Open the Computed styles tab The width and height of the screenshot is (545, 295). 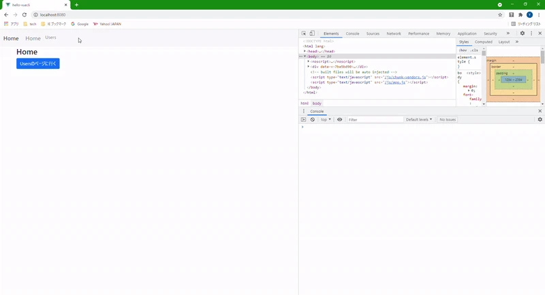coord(484,42)
